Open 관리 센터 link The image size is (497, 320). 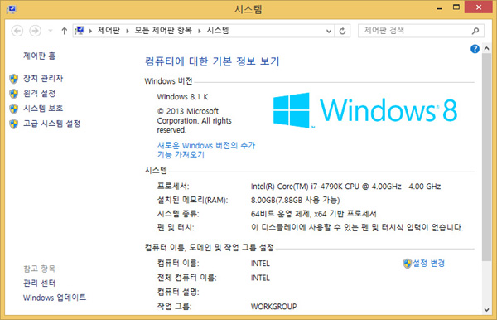[39, 283]
